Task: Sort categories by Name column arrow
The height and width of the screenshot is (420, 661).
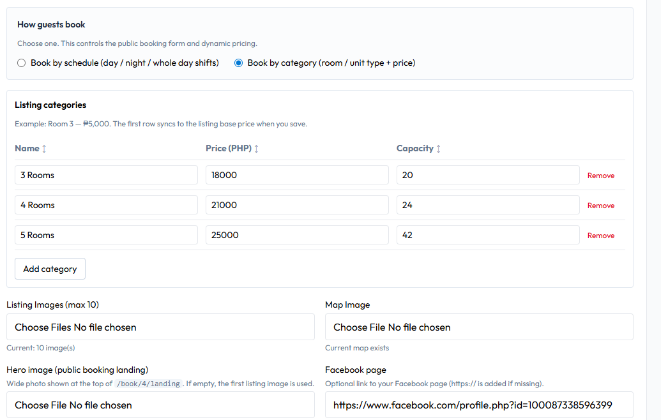Action: [44, 149]
